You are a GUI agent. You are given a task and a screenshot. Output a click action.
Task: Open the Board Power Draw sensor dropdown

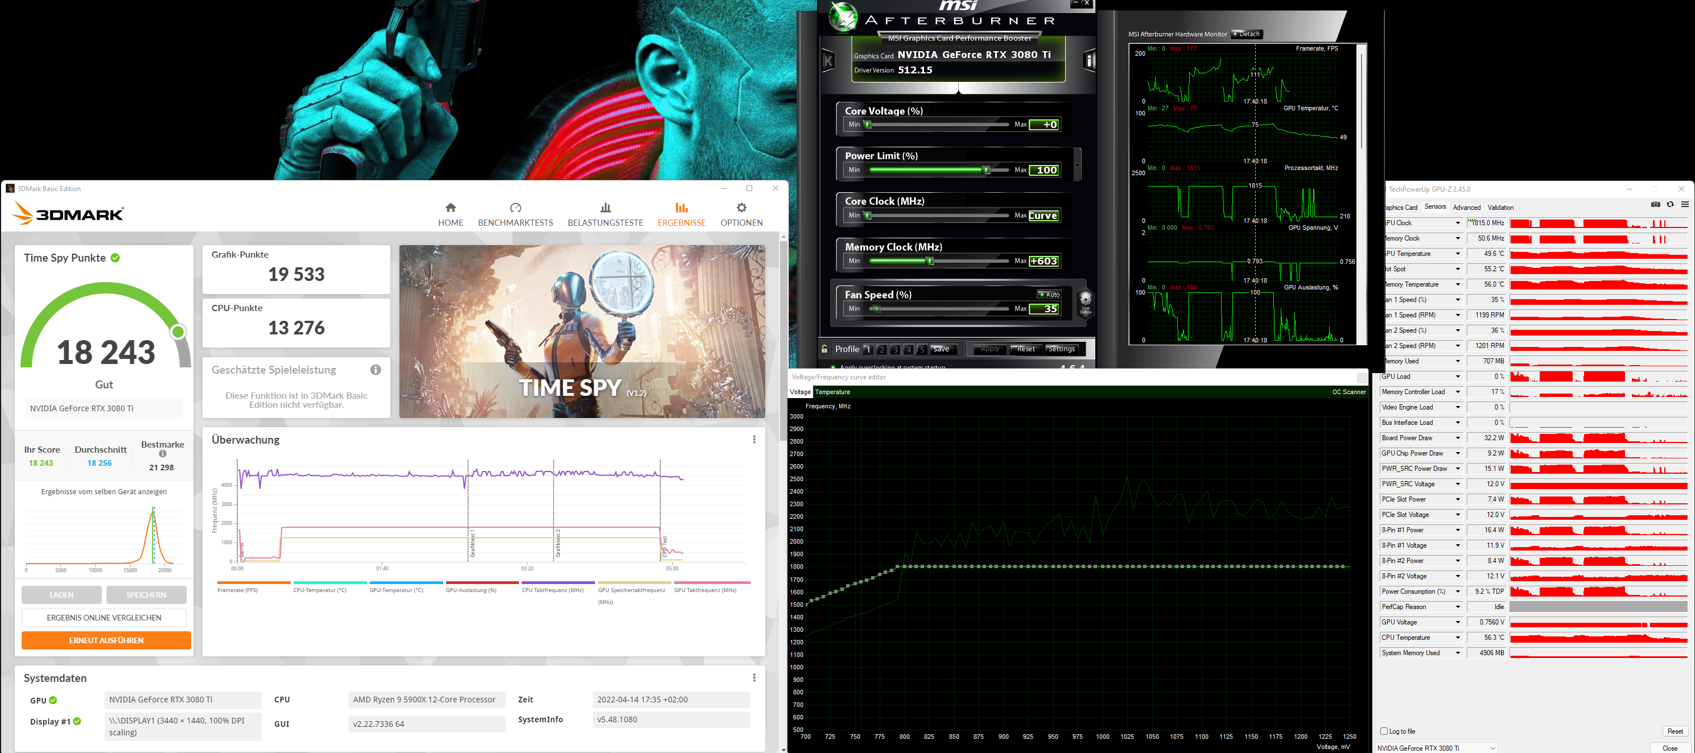[x=1458, y=438]
